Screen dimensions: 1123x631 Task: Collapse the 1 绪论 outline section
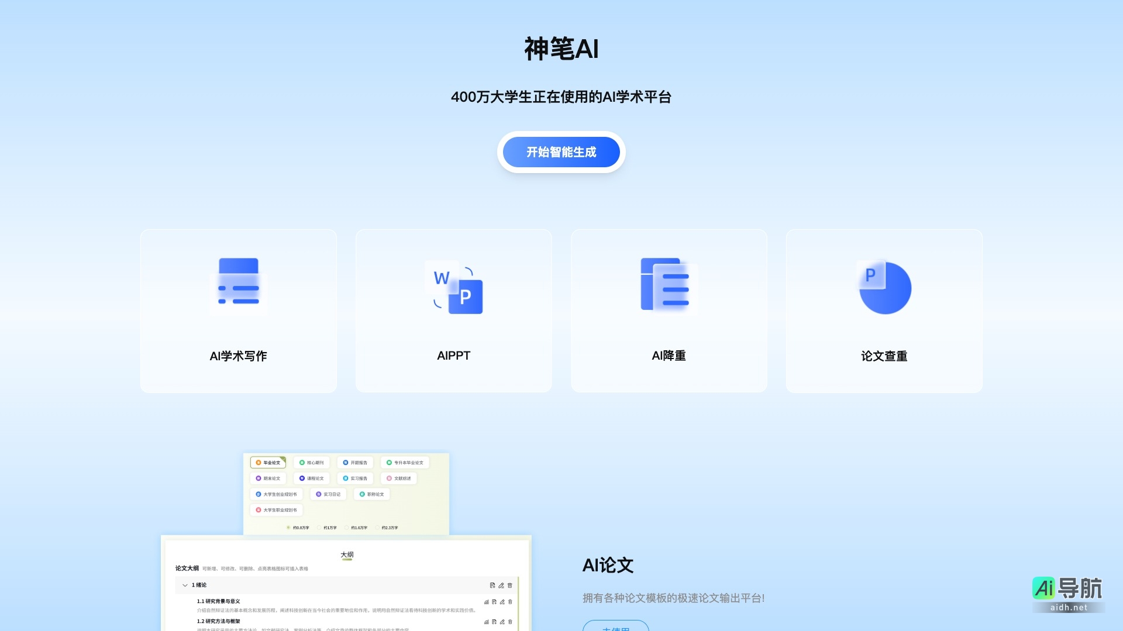point(185,585)
